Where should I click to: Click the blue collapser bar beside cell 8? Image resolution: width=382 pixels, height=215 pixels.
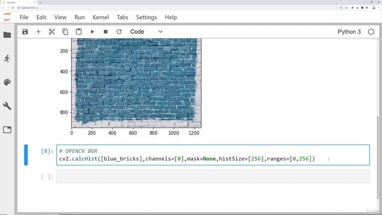26,155
